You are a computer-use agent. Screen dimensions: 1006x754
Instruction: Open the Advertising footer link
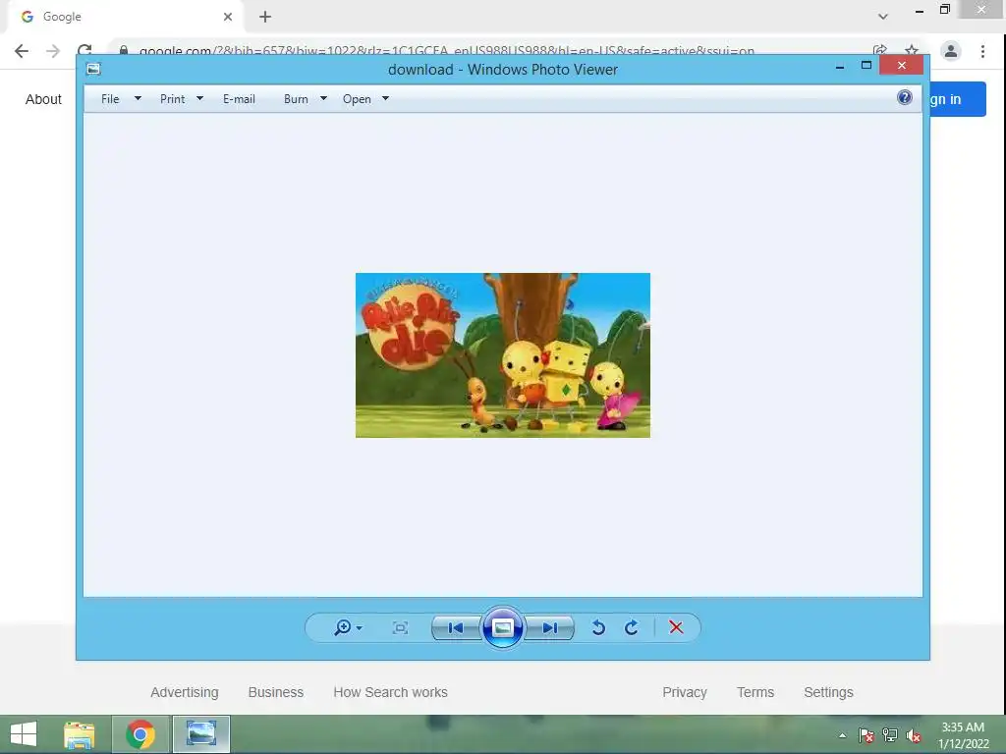point(185,692)
